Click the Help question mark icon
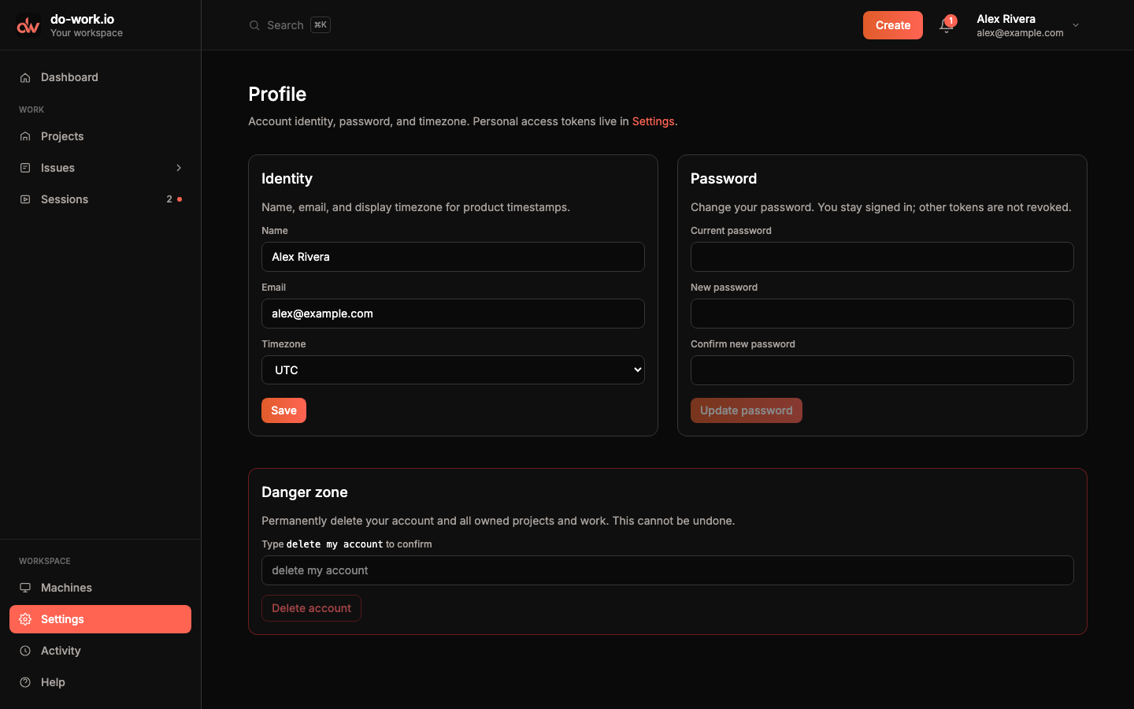Viewport: 1134px width, 709px height. point(25,682)
